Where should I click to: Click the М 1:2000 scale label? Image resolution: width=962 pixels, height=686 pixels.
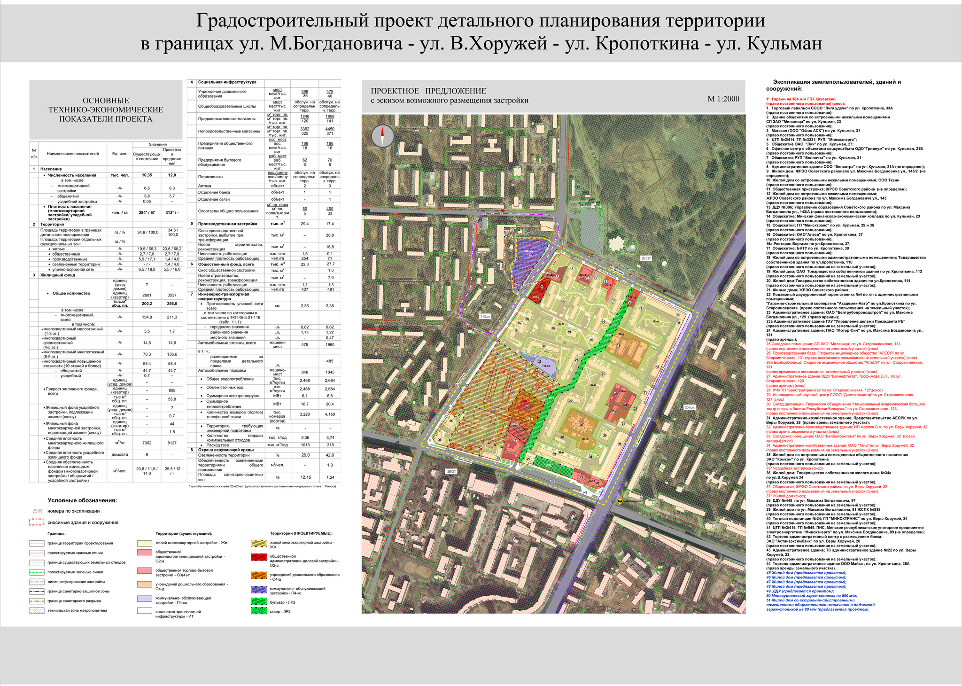723,99
